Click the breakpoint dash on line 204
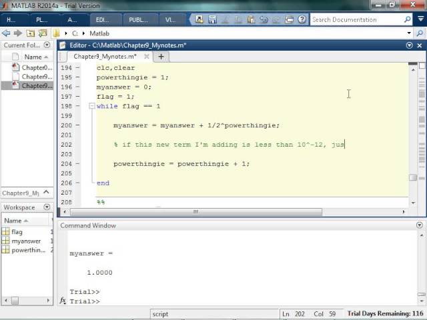This screenshot has height=320, width=427. coord(77,163)
